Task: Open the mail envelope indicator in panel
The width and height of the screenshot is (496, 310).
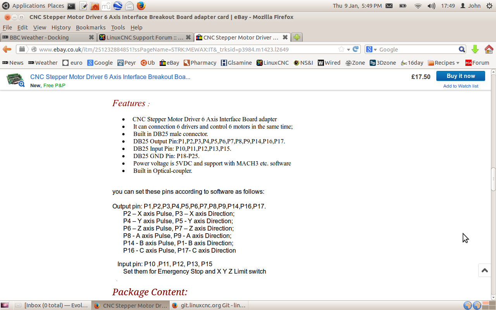Action: click(389, 6)
